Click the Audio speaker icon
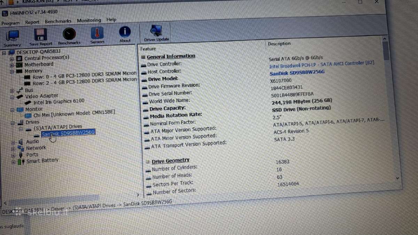Viewport: 418px width, 235px height. (x=21, y=142)
